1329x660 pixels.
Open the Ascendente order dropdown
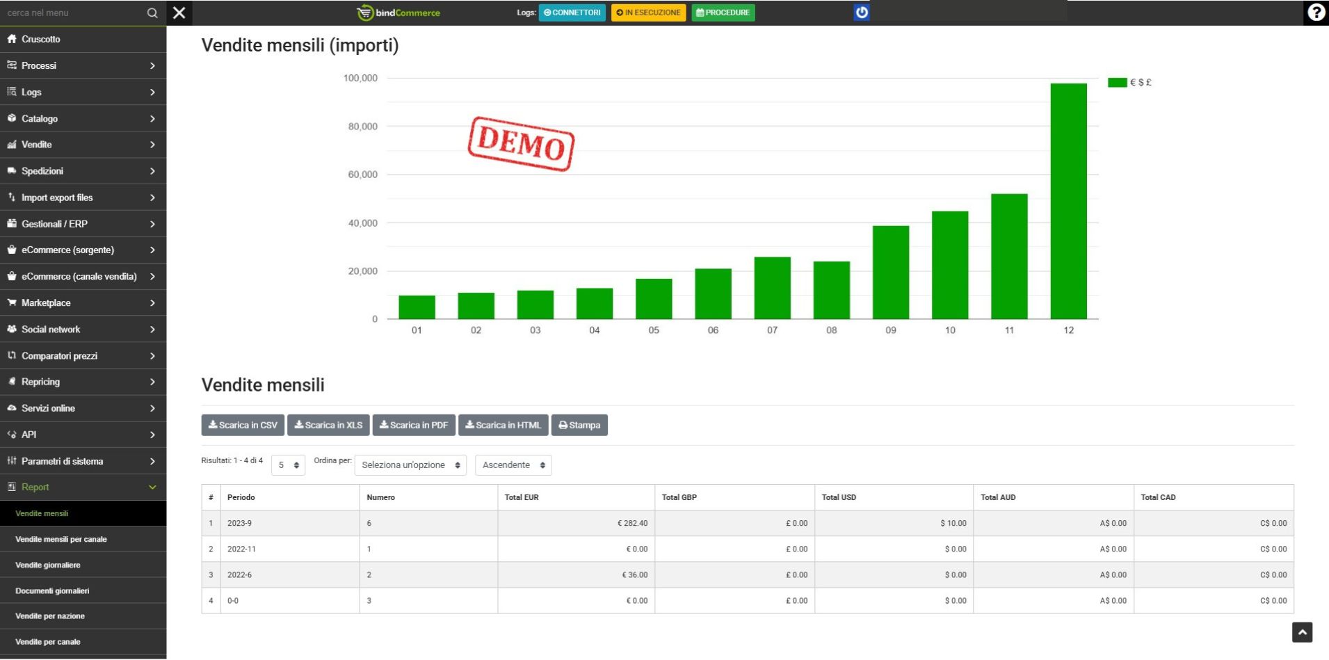click(513, 465)
